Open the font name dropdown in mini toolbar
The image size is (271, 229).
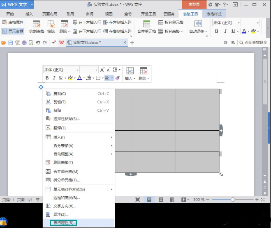[77, 70]
